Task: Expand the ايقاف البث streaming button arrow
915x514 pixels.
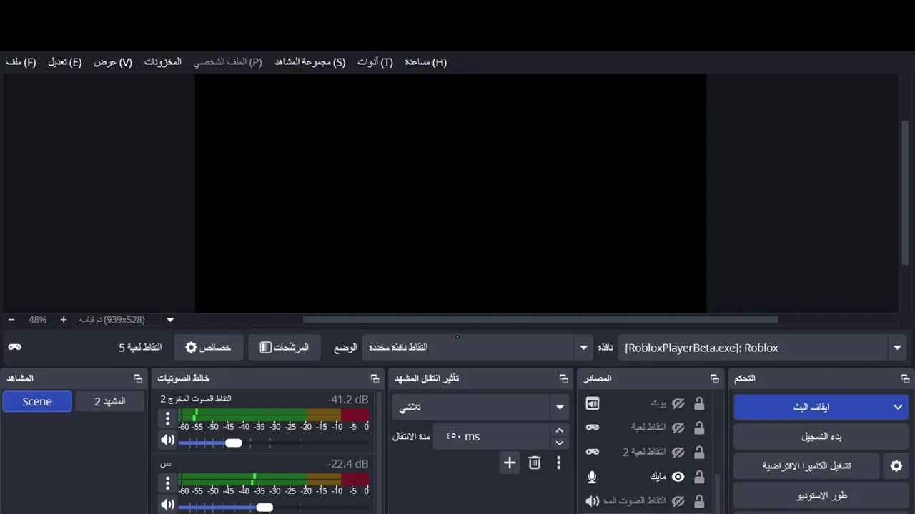Action: coord(898,407)
